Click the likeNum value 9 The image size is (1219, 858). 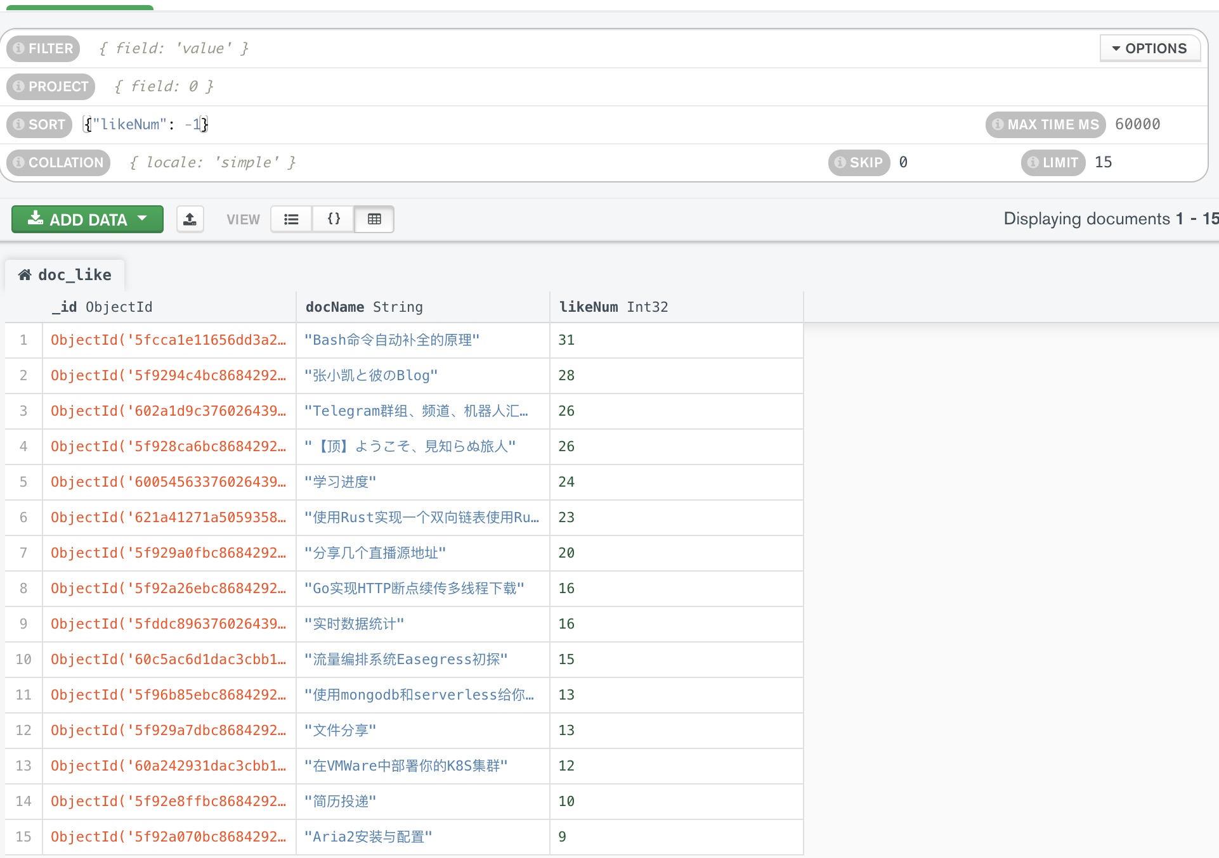(677, 837)
